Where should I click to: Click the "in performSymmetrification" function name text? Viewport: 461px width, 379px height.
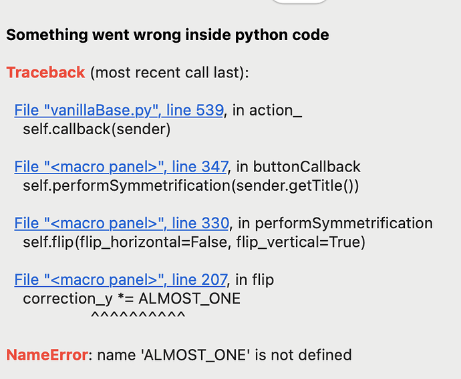click(335, 223)
